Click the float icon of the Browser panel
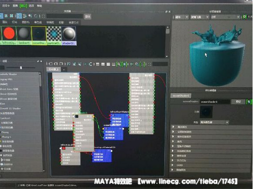The width and height of the screenshot is (253, 189). pyautogui.click(x=166, y=12)
